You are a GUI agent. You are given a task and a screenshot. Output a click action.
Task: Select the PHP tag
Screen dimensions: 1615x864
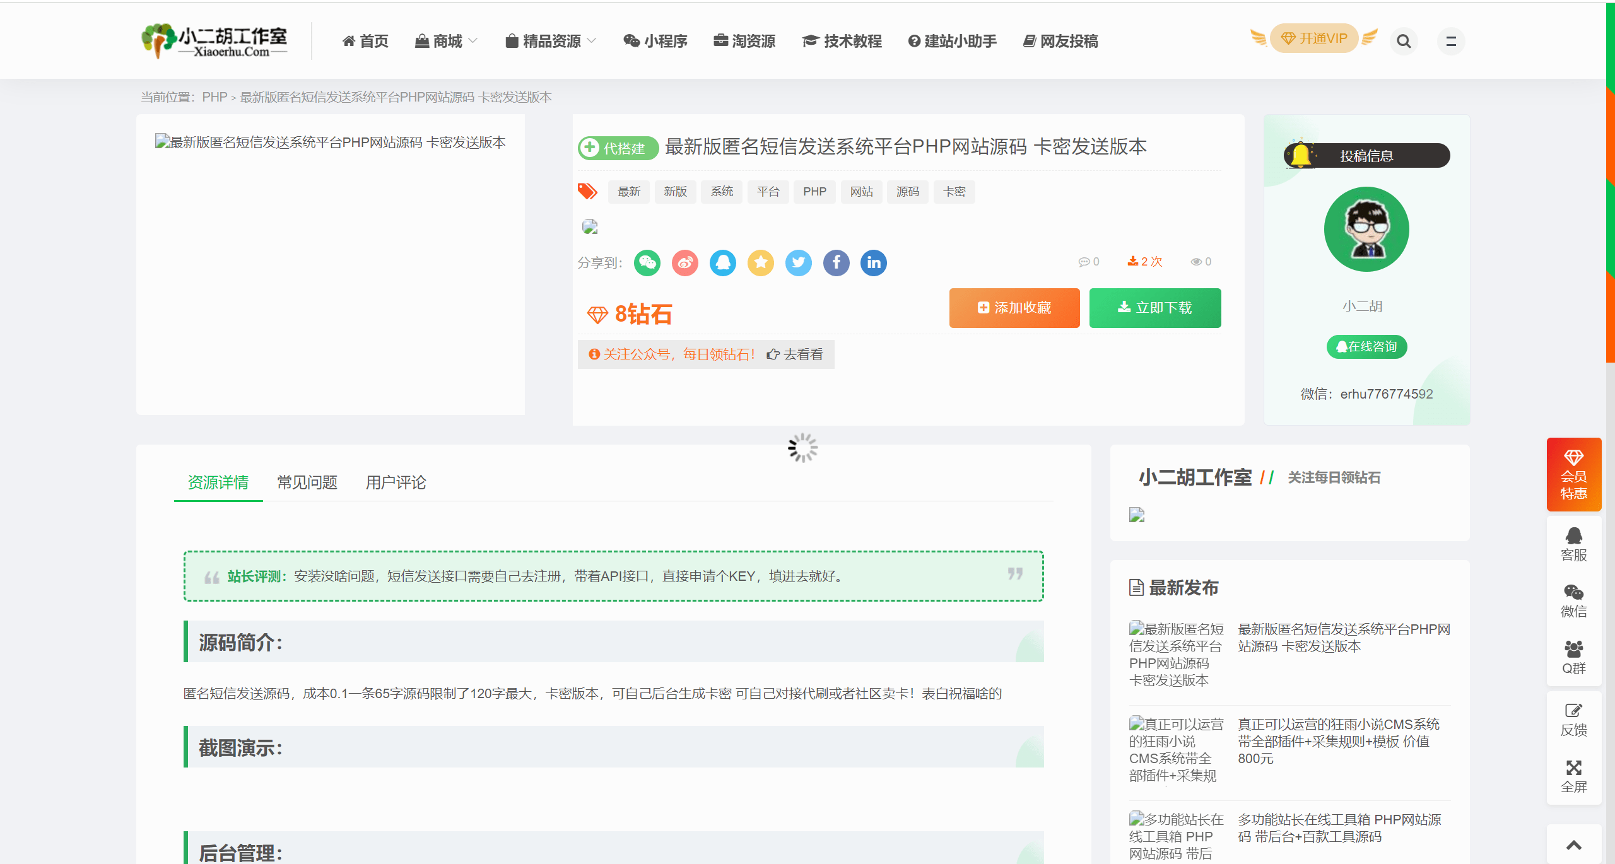(x=814, y=192)
